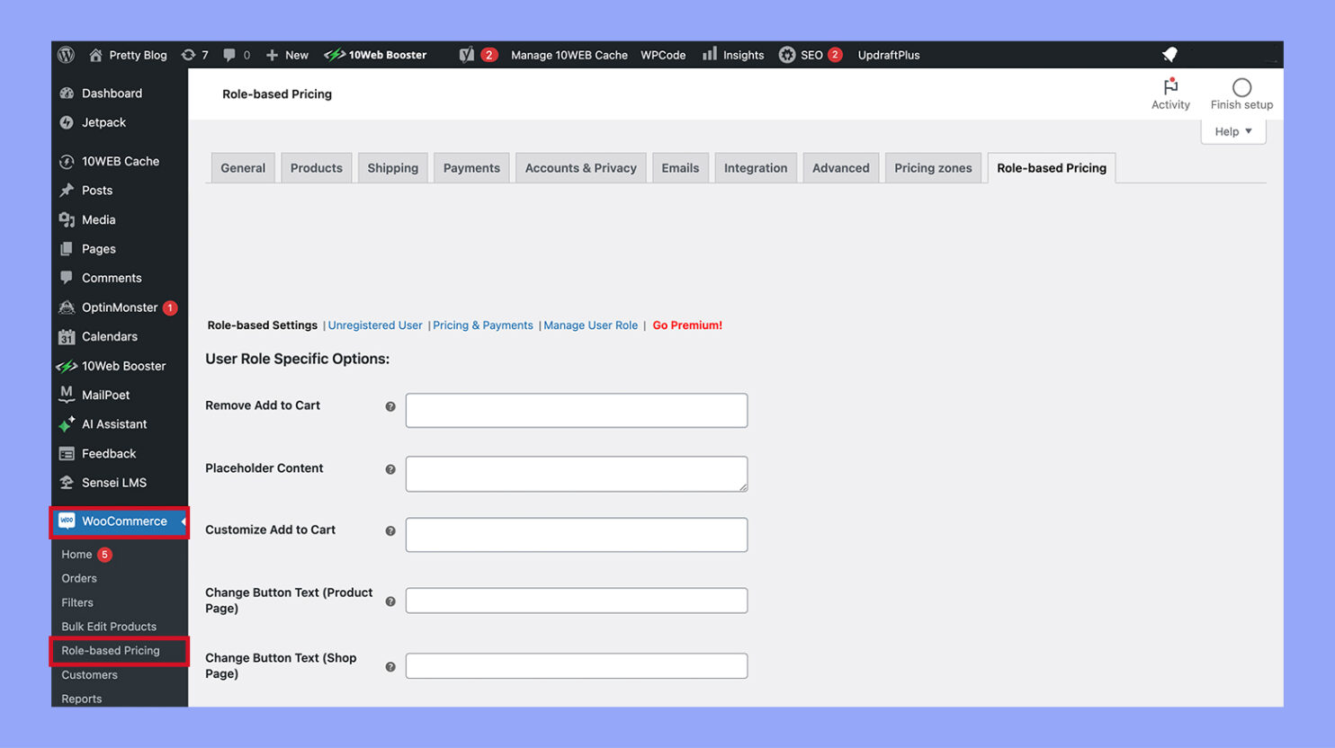Expand the Help dropdown

1232,131
